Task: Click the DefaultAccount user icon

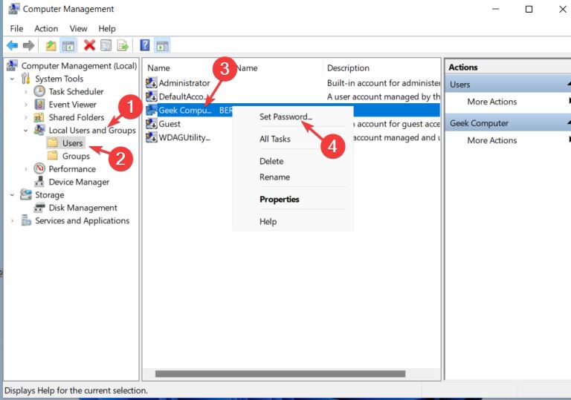Action: coord(151,96)
